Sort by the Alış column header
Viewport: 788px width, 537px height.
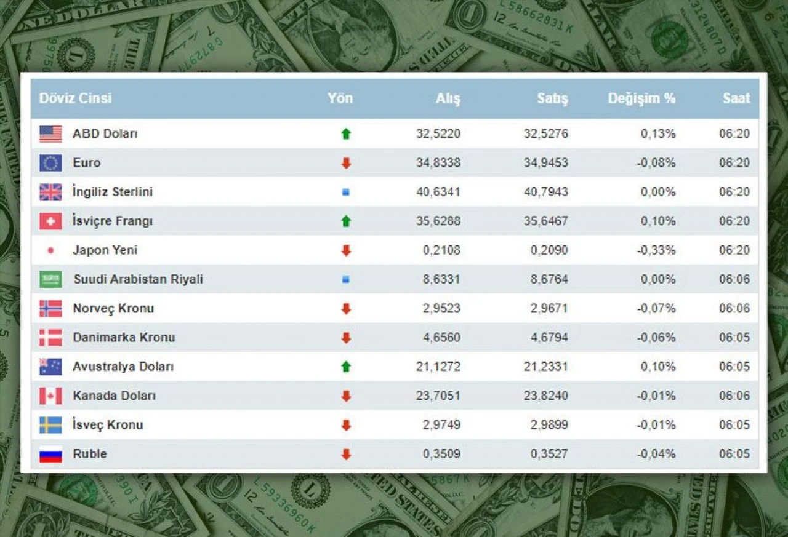(x=448, y=98)
